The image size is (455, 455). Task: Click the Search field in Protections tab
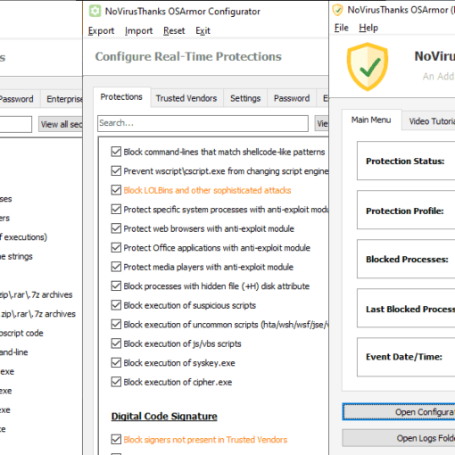203,123
